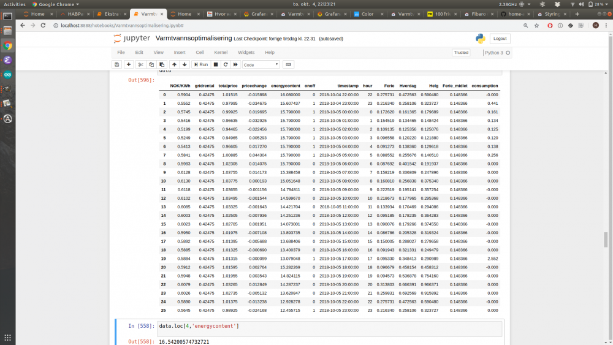Click the Jupyter logo
This screenshot has width=613, height=345.
pos(132,38)
